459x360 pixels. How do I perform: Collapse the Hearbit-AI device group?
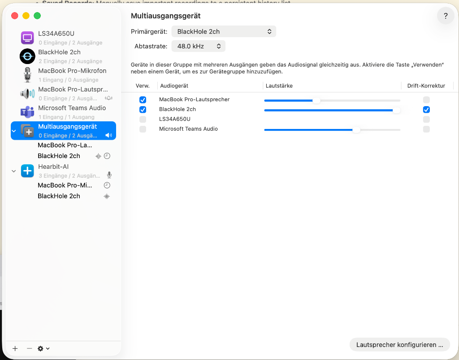tap(14, 171)
